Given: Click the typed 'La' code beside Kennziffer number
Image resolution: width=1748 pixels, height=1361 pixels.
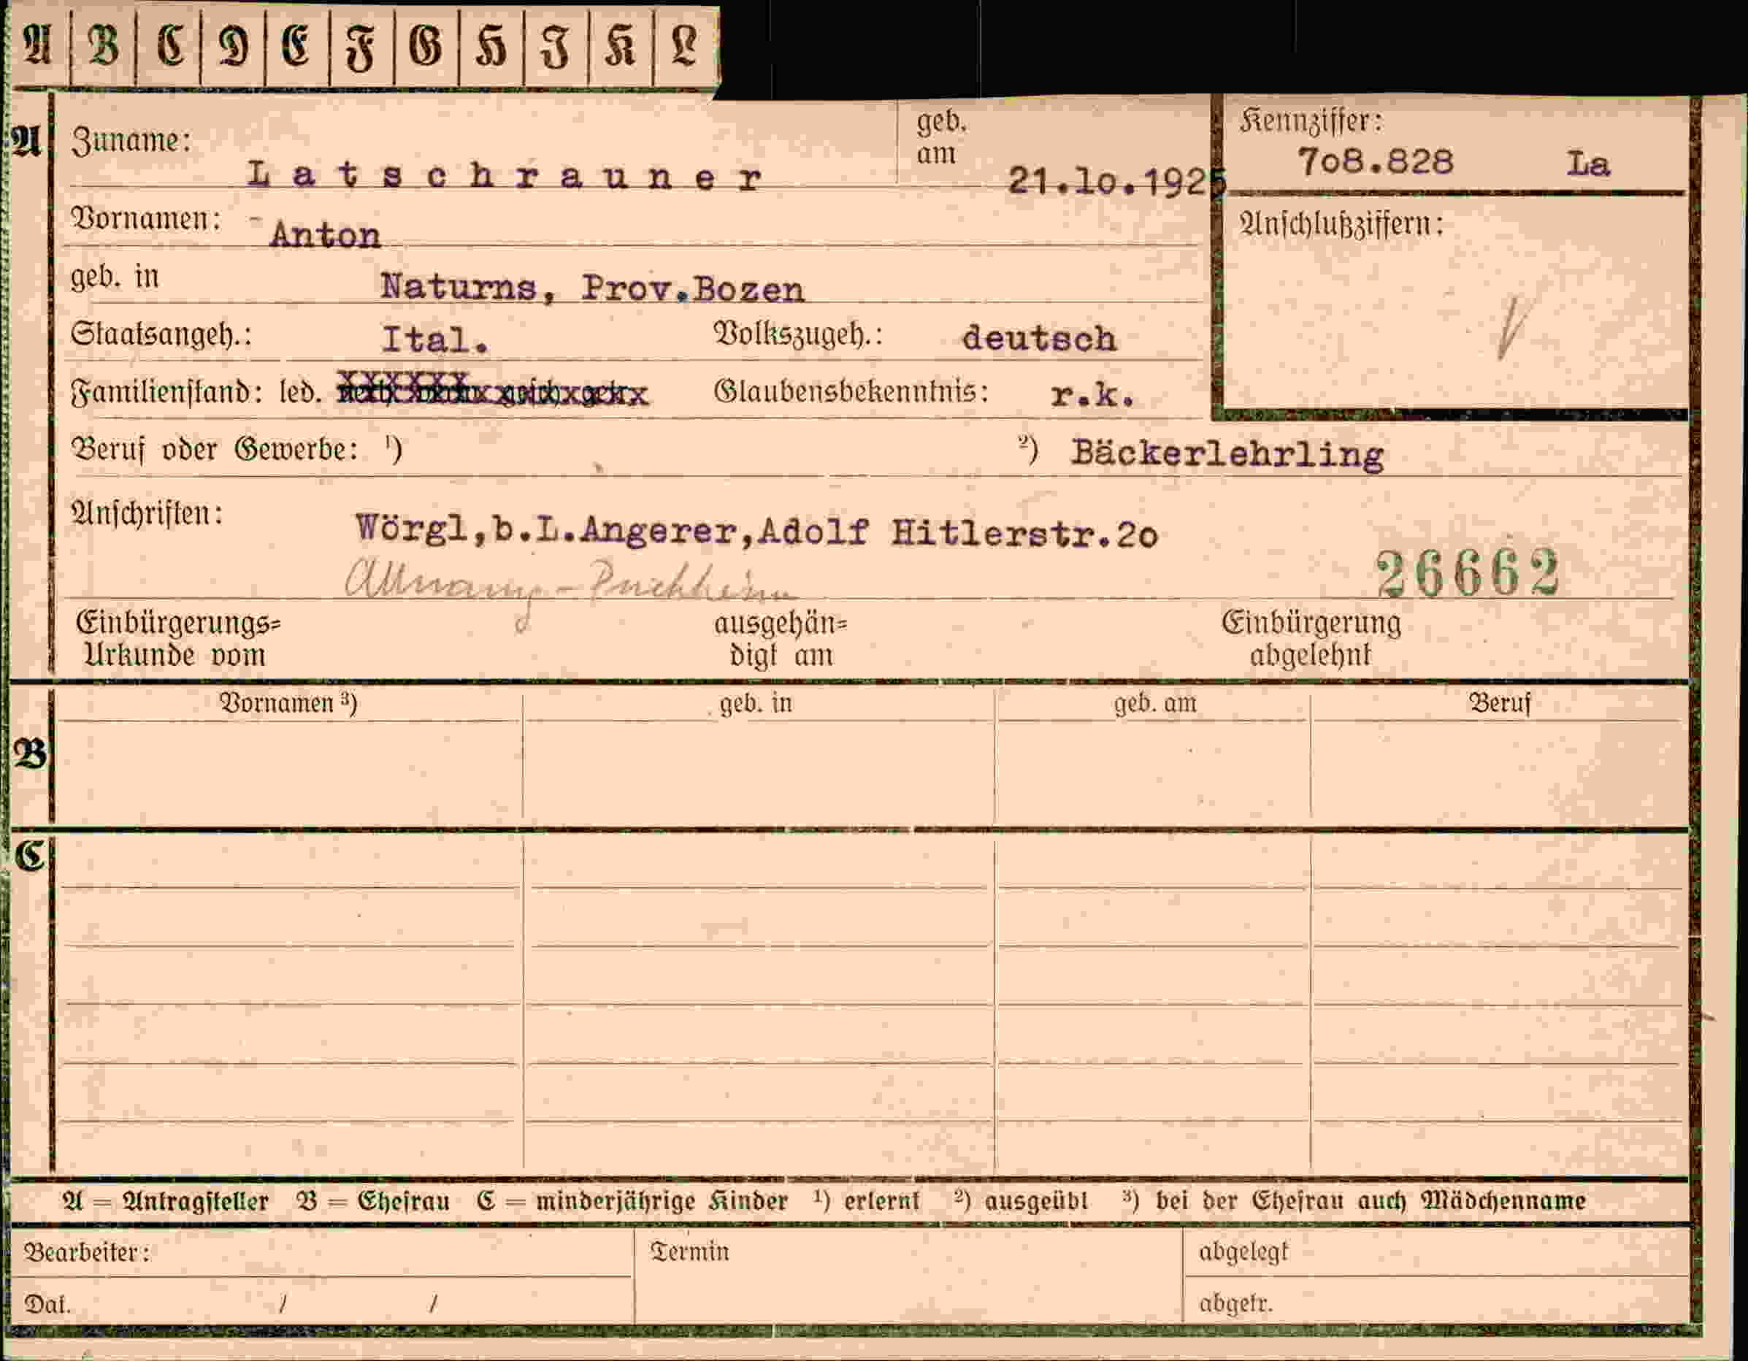Looking at the screenshot, I should point(1587,164).
